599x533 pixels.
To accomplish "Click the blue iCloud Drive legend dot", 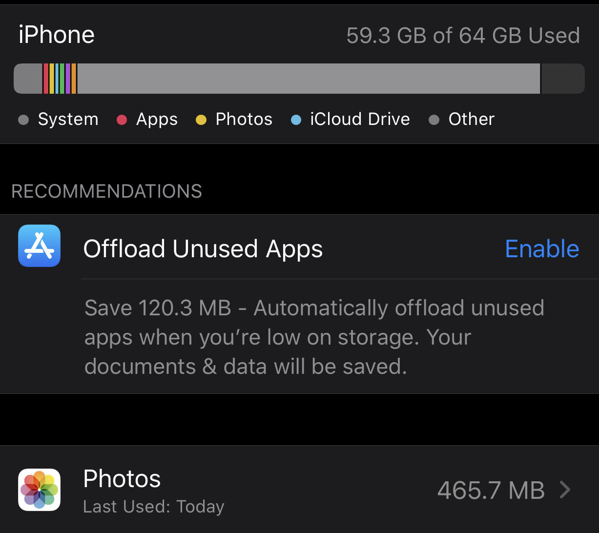I will [296, 120].
